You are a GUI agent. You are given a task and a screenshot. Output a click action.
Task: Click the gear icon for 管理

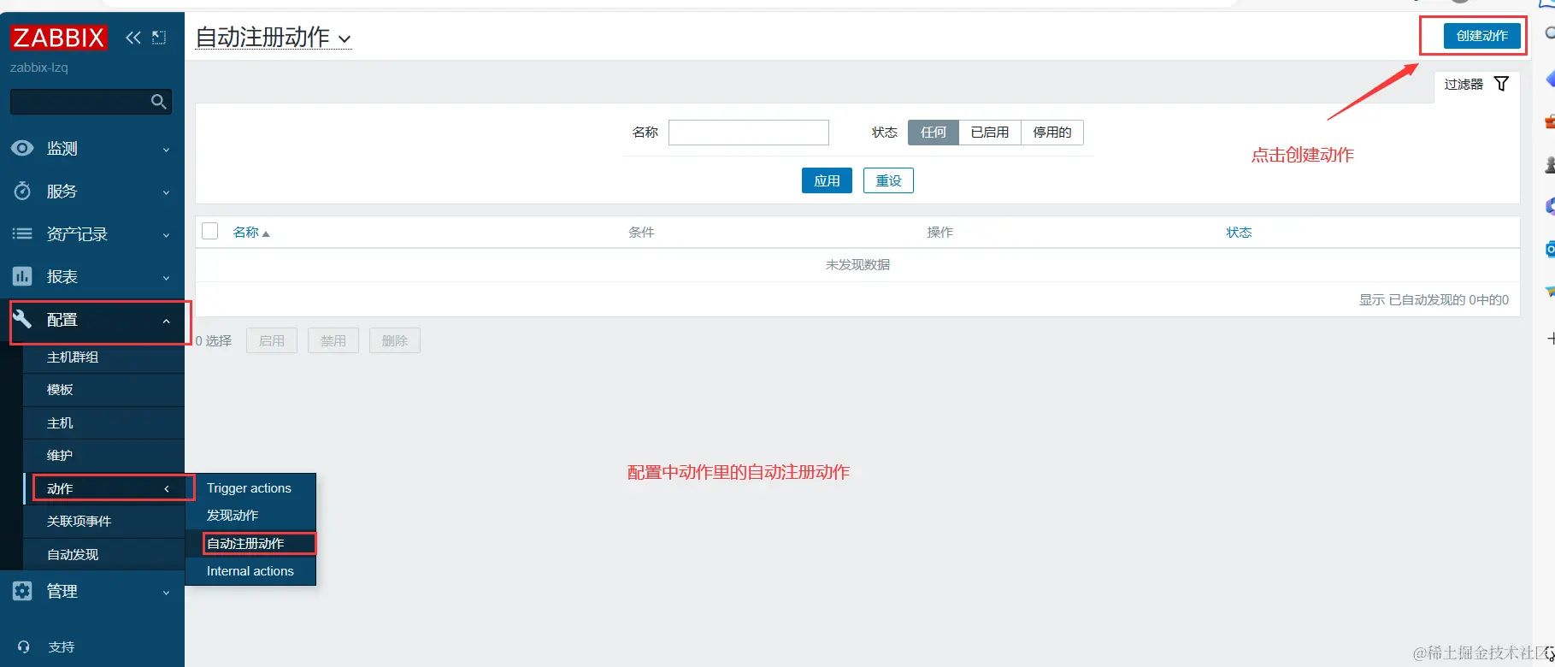(x=22, y=591)
